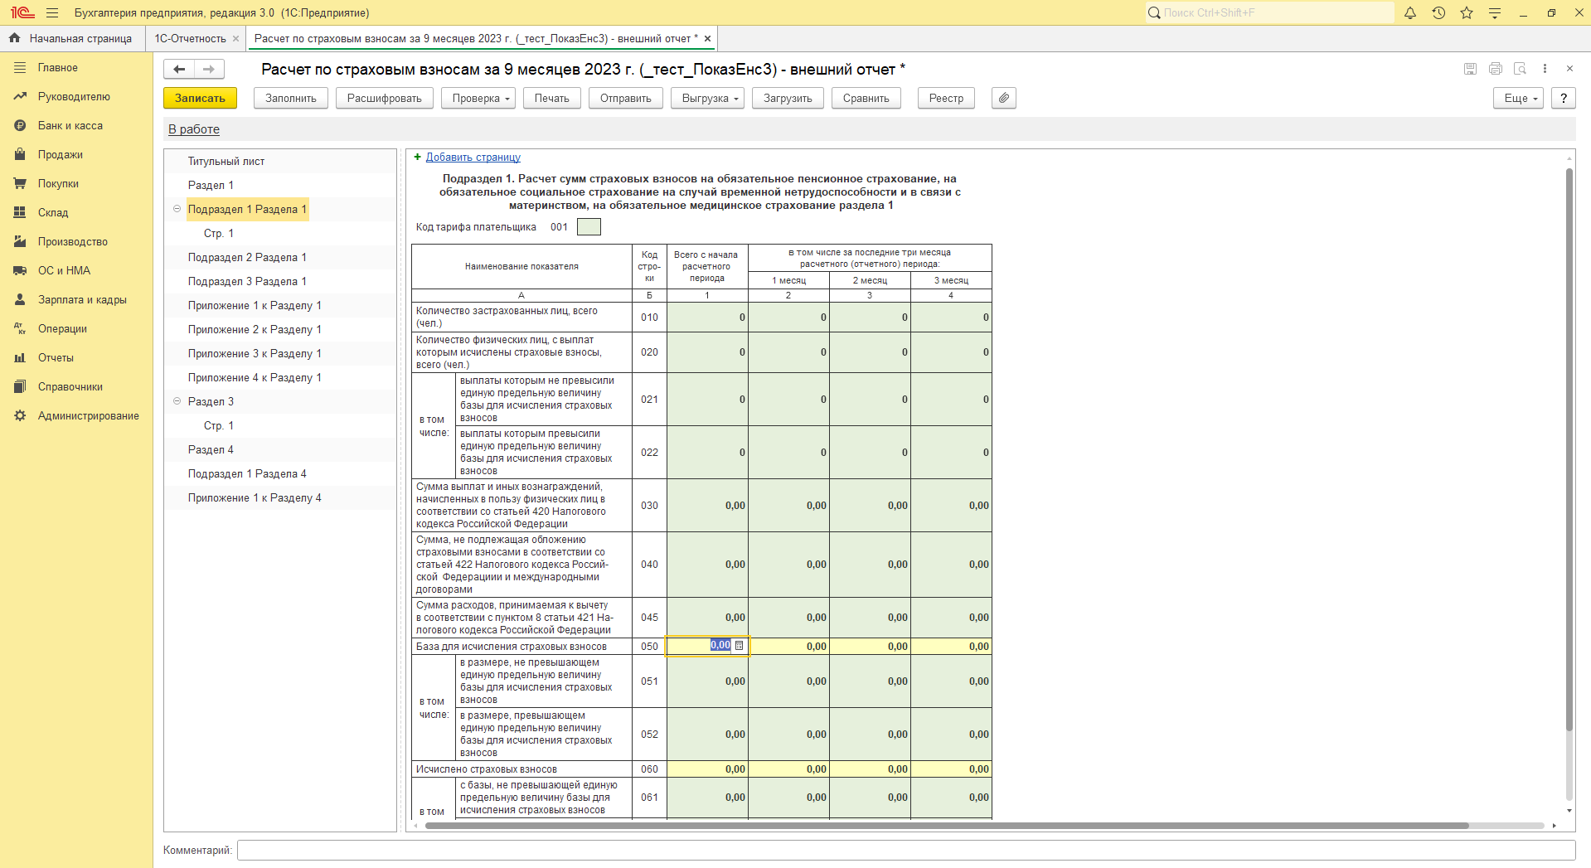Open history clock icon
This screenshot has height=868, width=1591.
click(1438, 12)
